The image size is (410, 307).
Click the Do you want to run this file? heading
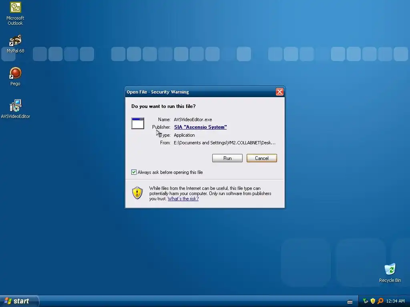pyautogui.click(x=163, y=106)
